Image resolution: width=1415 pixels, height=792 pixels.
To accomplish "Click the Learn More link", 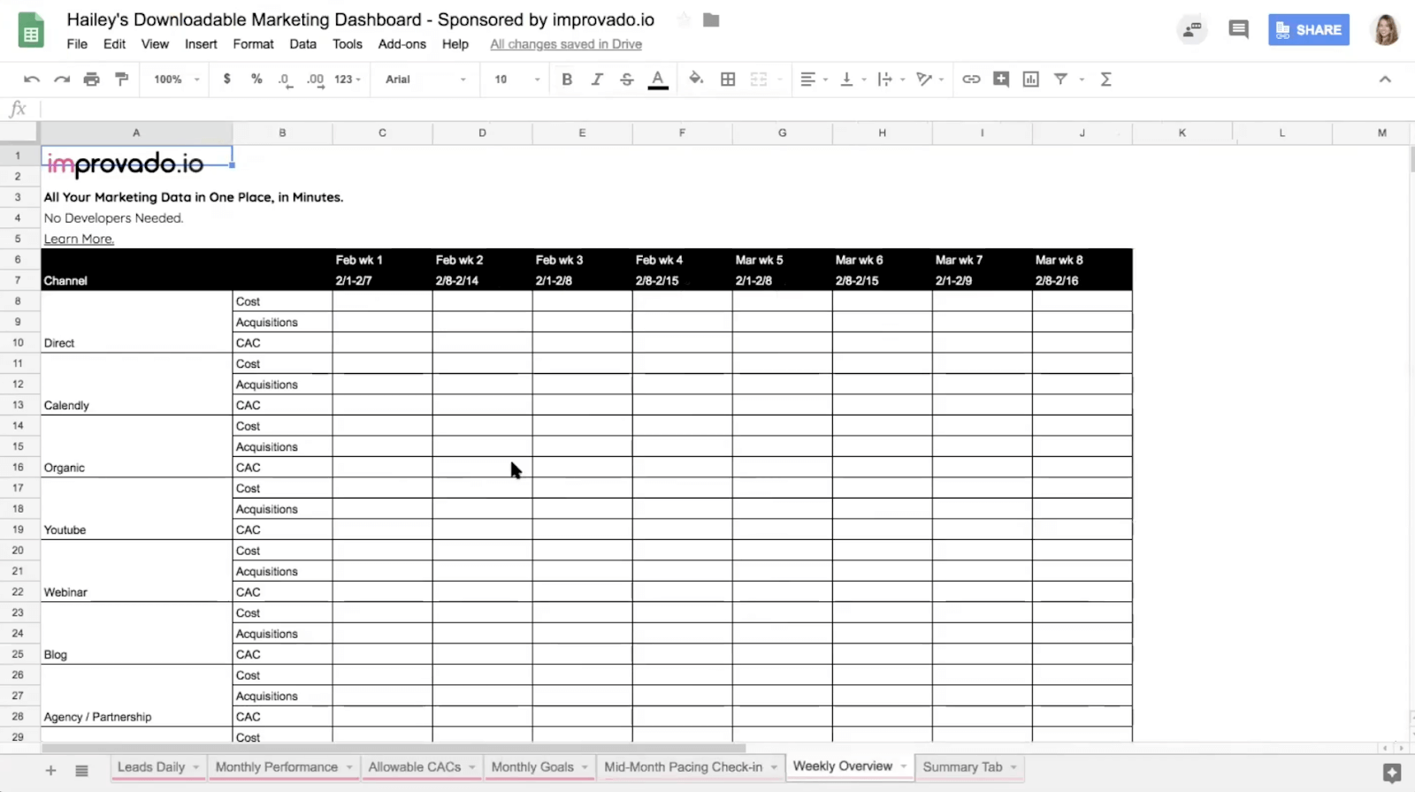I will [x=79, y=239].
